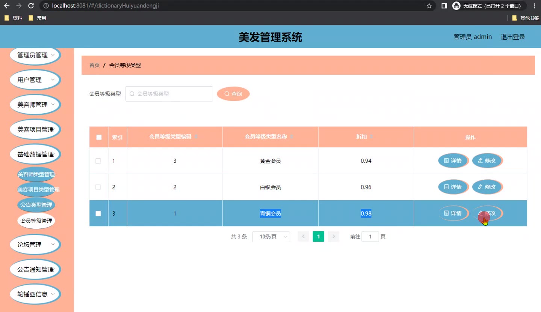Image resolution: width=541 pixels, height=312 pixels.
Task: Expand the 管理员管理 sidebar menu
Action: (35, 55)
